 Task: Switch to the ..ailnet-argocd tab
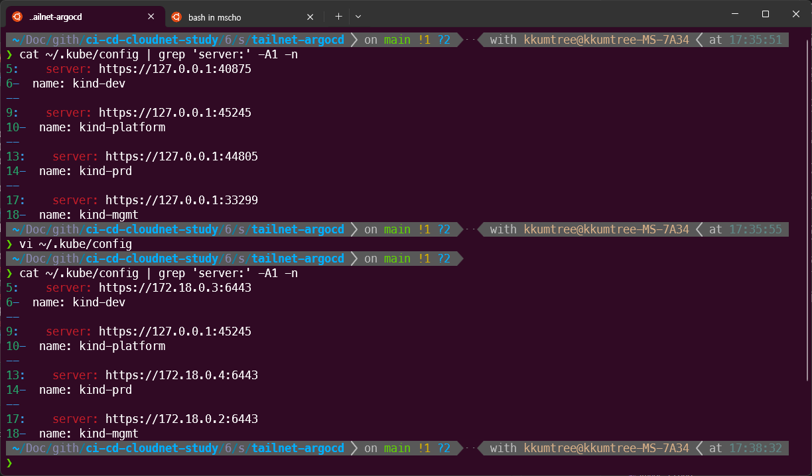pyautogui.click(x=84, y=17)
